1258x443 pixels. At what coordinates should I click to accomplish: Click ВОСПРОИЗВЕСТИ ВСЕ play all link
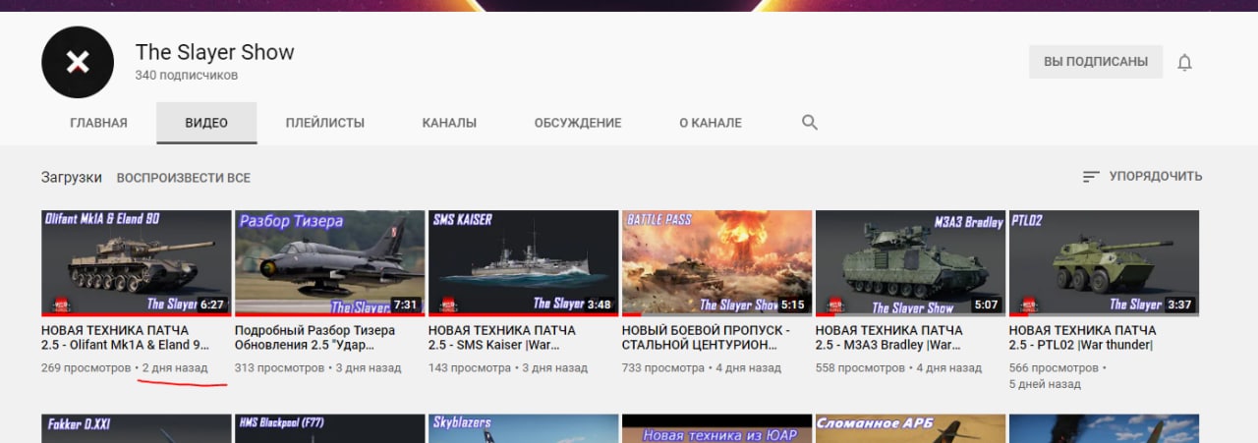pyautogui.click(x=184, y=178)
